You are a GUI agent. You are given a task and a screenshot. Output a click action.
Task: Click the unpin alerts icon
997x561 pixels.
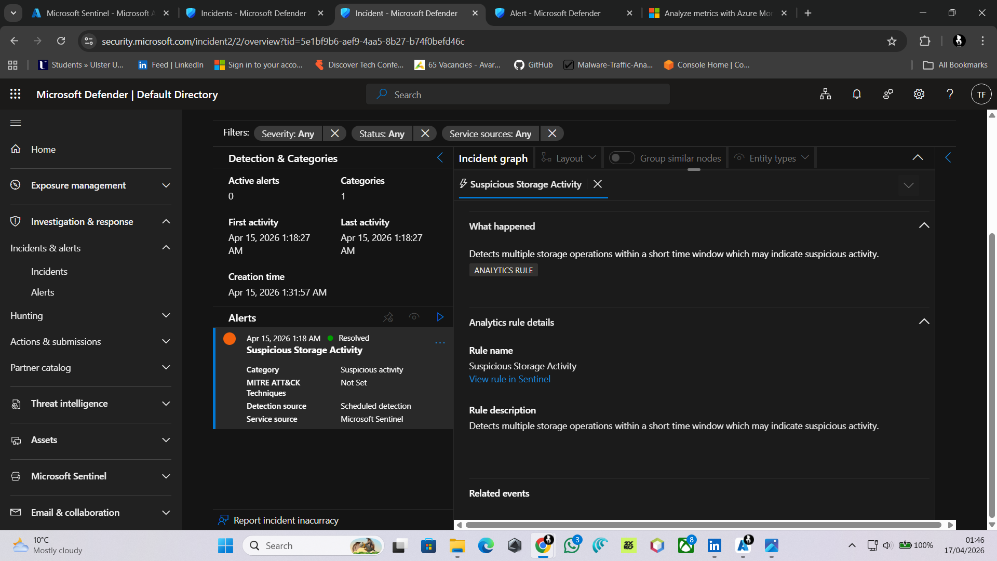point(388,317)
